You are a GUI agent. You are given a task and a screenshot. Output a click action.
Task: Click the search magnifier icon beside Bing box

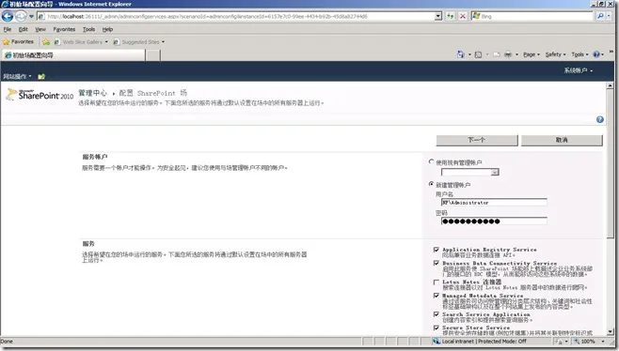click(600, 16)
